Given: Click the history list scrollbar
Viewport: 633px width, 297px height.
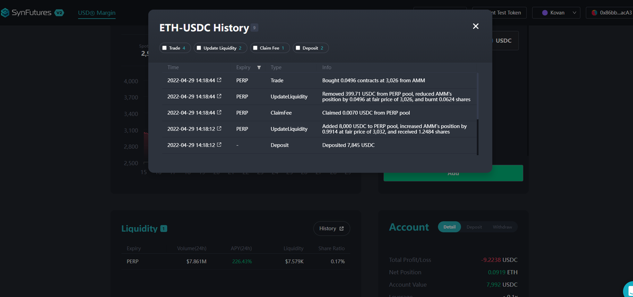Looking at the screenshot, I should pyautogui.click(x=478, y=114).
